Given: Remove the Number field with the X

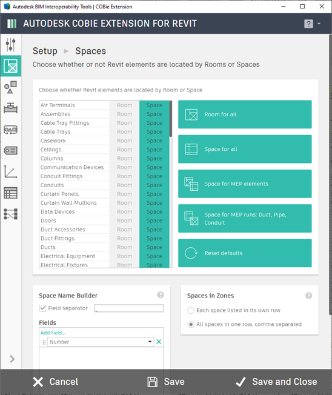Looking at the screenshot, I should pos(159,342).
